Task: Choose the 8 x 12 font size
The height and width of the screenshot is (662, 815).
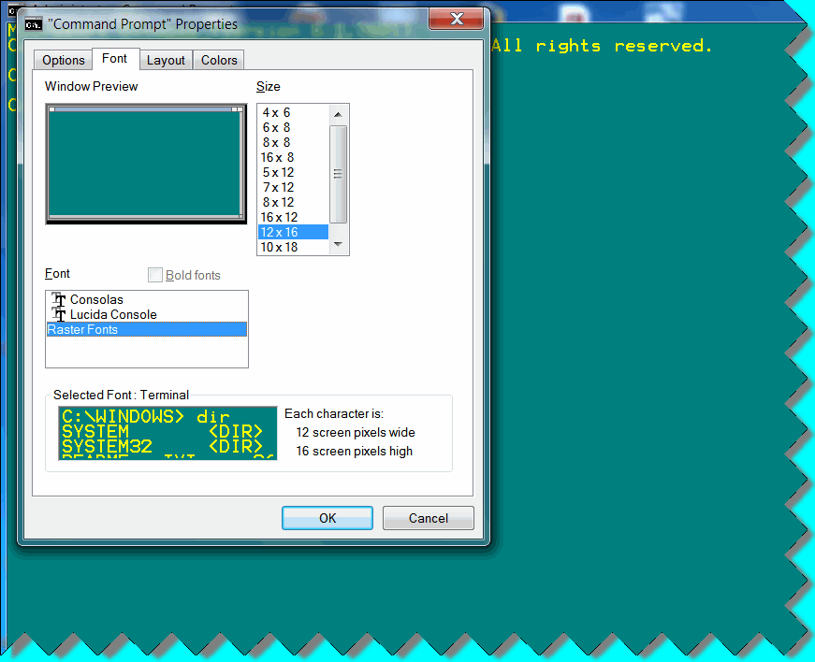Action: [293, 203]
